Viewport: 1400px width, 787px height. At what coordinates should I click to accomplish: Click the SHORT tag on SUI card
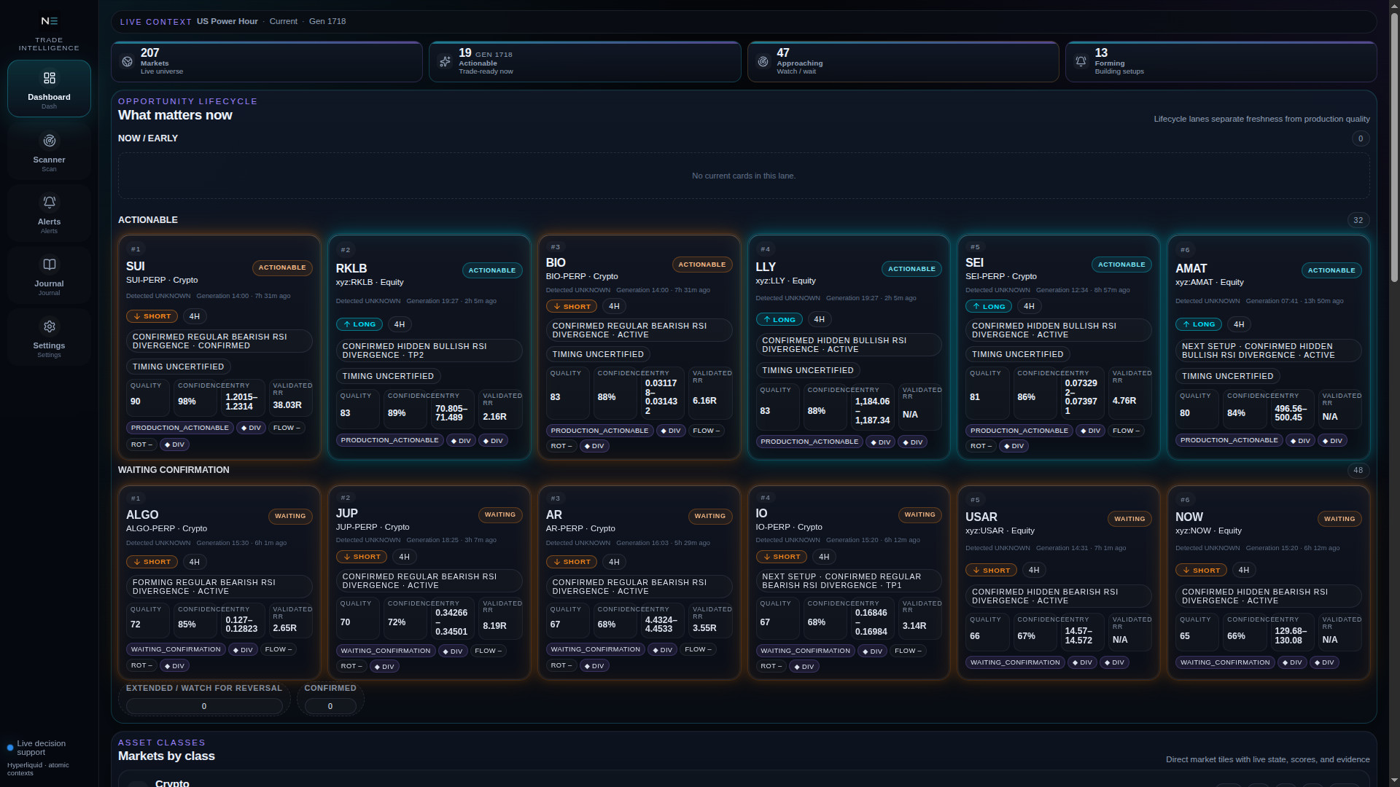[152, 316]
